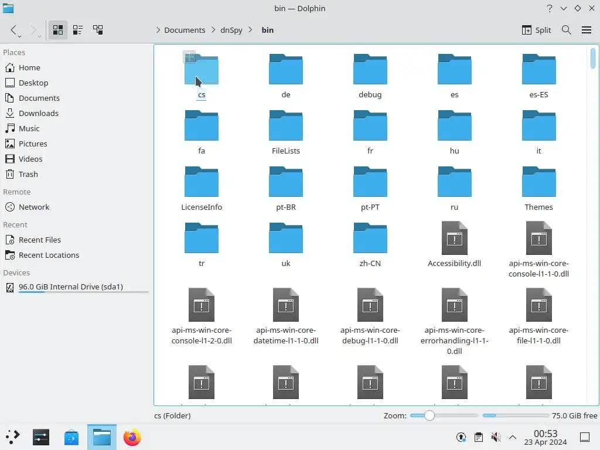This screenshot has height=450, width=600.
Task: Select the pt-PT folder
Action: tap(370, 188)
